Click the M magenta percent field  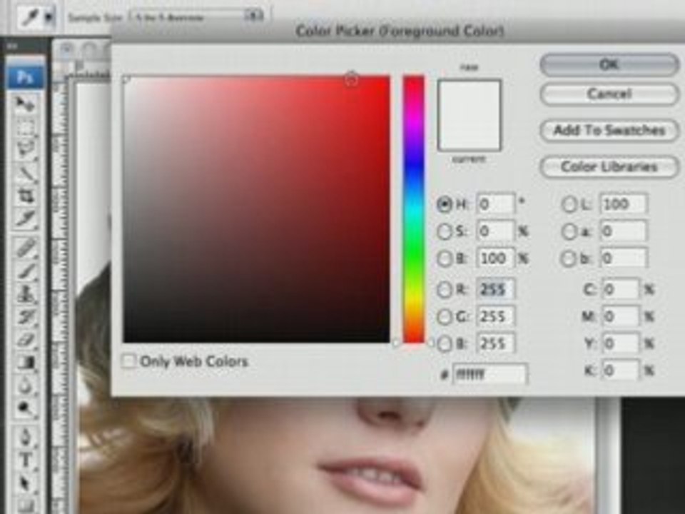(620, 316)
